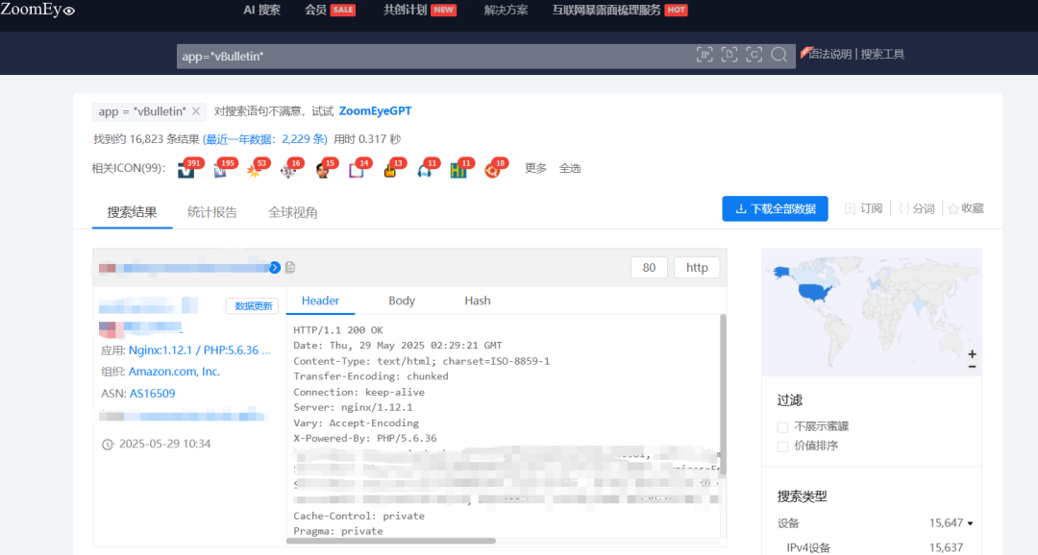1038x555 pixels.
Task: Select the Body tab
Action: pyautogui.click(x=401, y=301)
